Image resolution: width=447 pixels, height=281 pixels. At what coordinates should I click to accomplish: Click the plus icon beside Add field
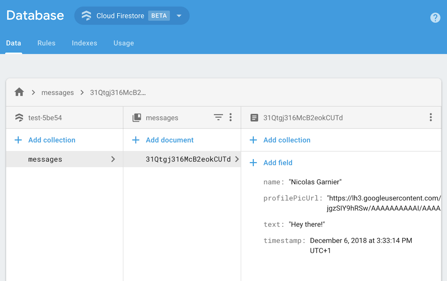pos(253,163)
